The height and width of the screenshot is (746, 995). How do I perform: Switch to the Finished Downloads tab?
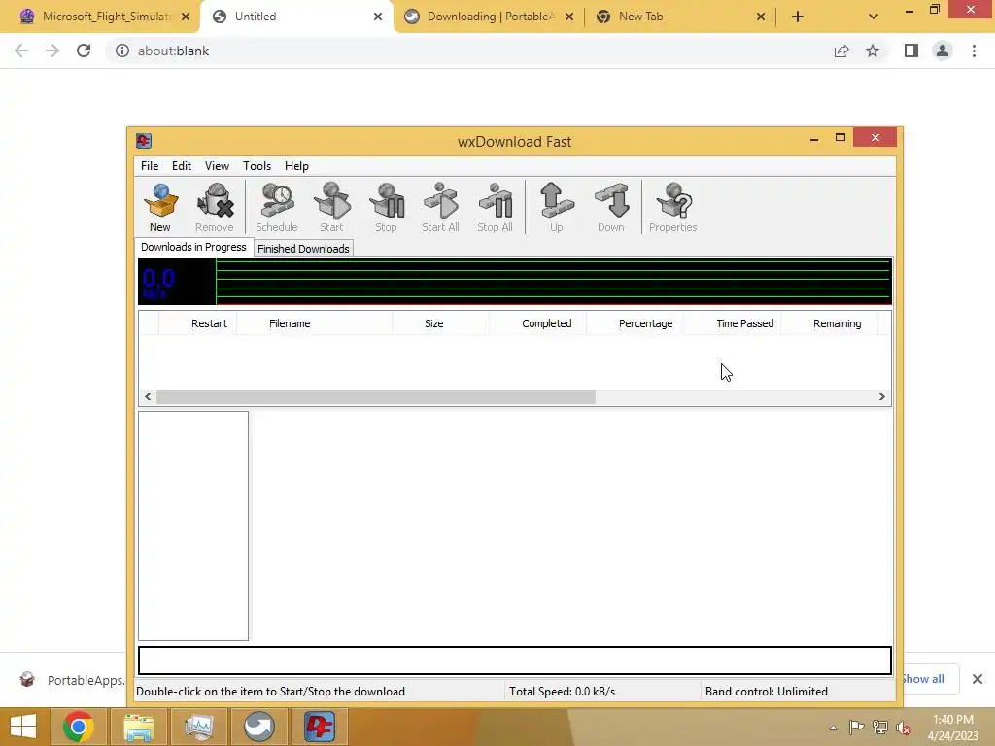(x=303, y=249)
